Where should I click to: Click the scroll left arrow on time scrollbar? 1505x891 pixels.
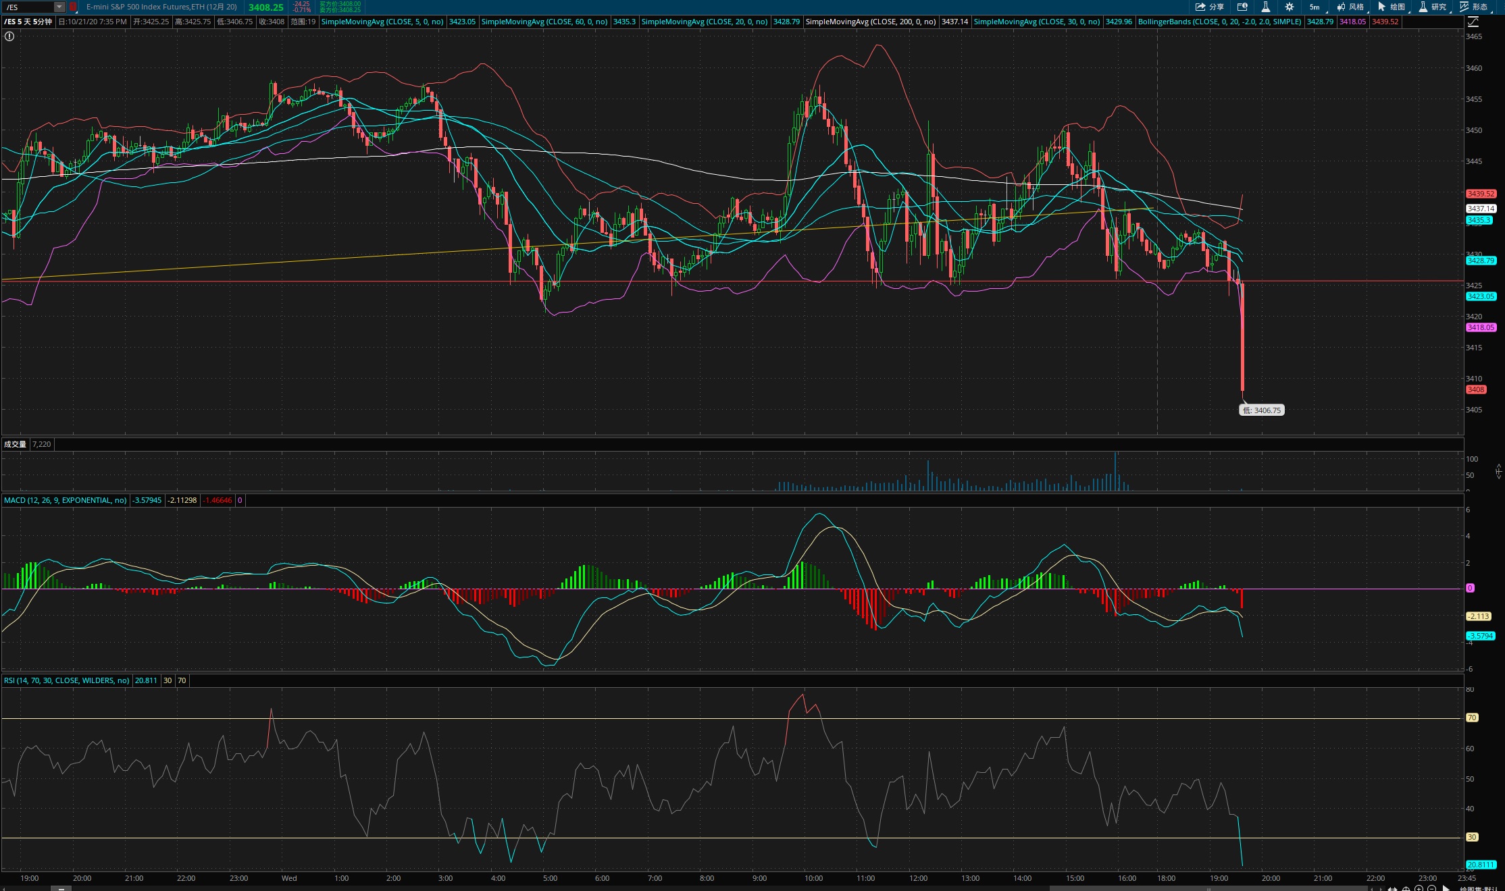(x=1372, y=888)
